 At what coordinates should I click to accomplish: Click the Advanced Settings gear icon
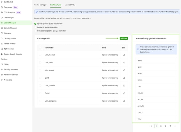2,75
